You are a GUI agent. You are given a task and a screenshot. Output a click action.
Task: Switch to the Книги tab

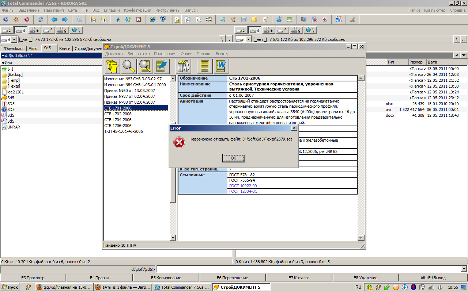(65, 49)
